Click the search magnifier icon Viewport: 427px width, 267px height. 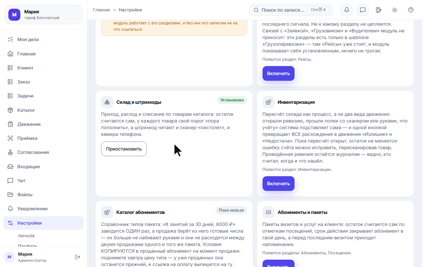[256, 10]
